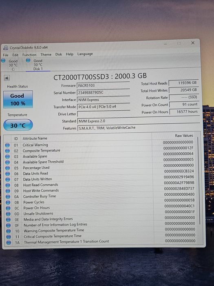Click the Power On Hours value field
This screenshot has width=214, height=286.
click(185, 112)
